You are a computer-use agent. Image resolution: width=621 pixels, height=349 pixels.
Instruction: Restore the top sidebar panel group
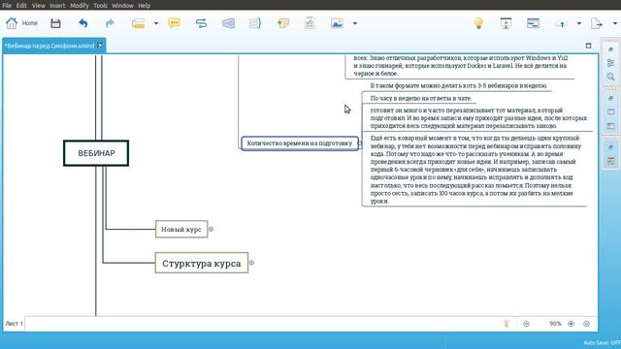[x=610, y=49]
